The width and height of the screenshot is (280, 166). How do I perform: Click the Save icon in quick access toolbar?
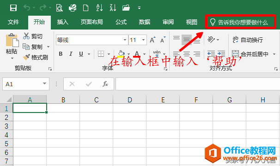[x=13, y=8]
